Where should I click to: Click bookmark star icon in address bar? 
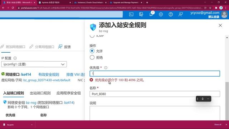click(x=210, y=8)
